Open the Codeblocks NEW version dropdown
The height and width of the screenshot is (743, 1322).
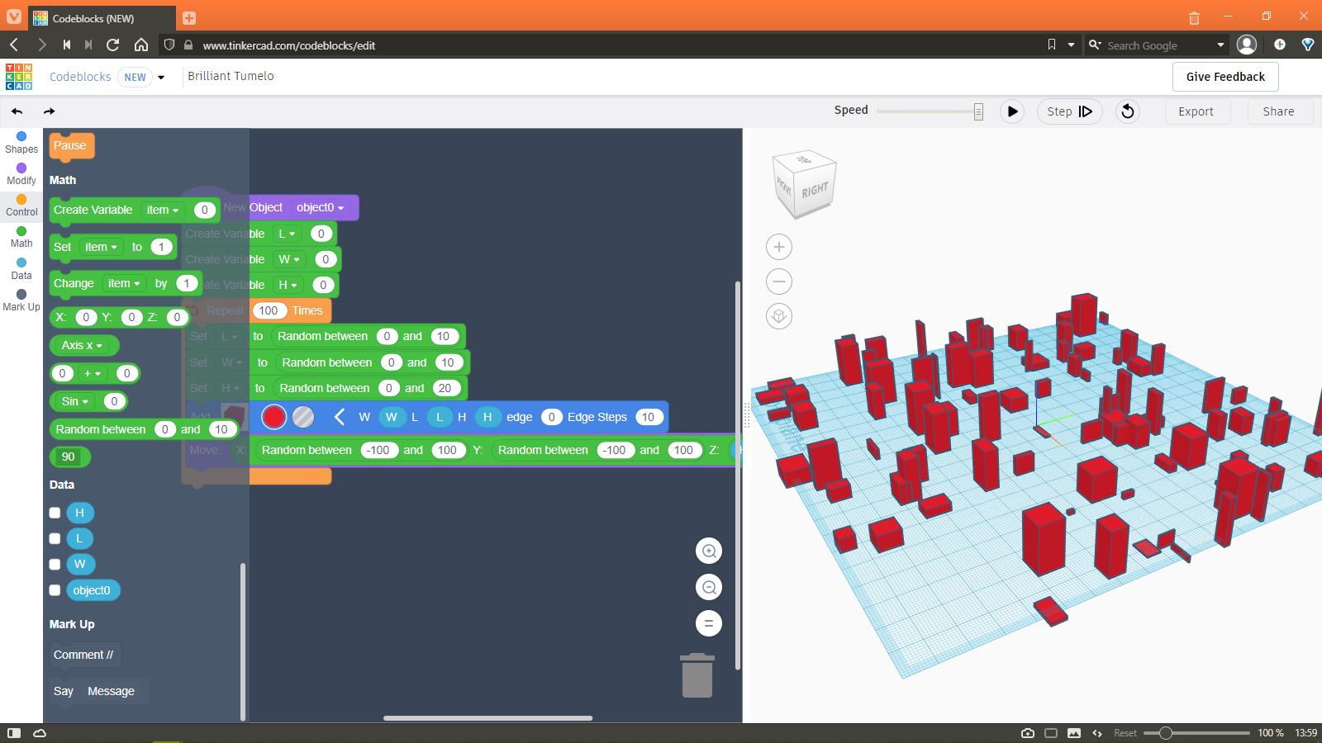point(161,77)
